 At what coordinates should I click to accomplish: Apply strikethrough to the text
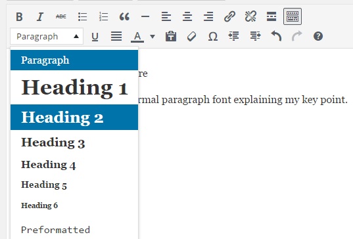61,16
